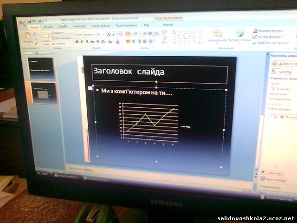Click the Удалить button in animation pane

tap(282, 72)
